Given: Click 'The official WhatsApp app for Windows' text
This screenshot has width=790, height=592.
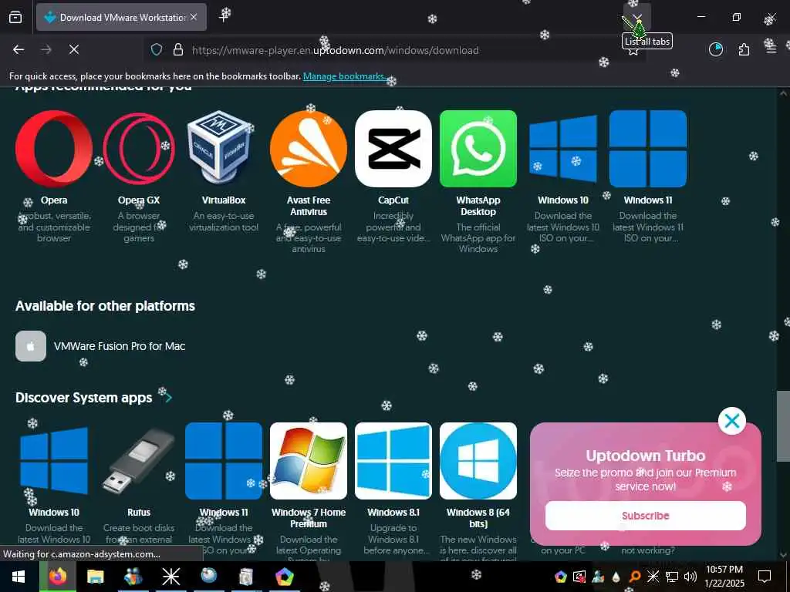Looking at the screenshot, I should click(x=478, y=238).
